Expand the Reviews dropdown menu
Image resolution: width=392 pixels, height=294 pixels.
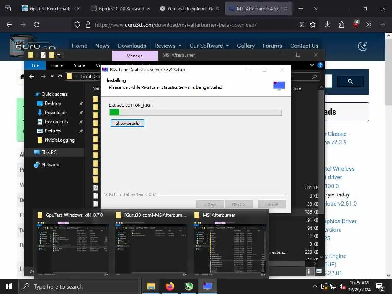(168, 46)
